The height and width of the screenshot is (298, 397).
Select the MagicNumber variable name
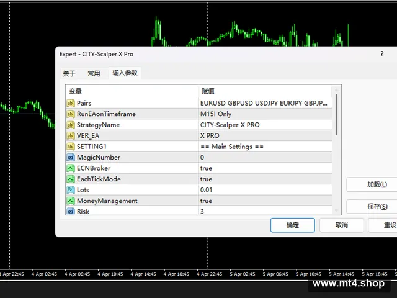[x=99, y=157]
